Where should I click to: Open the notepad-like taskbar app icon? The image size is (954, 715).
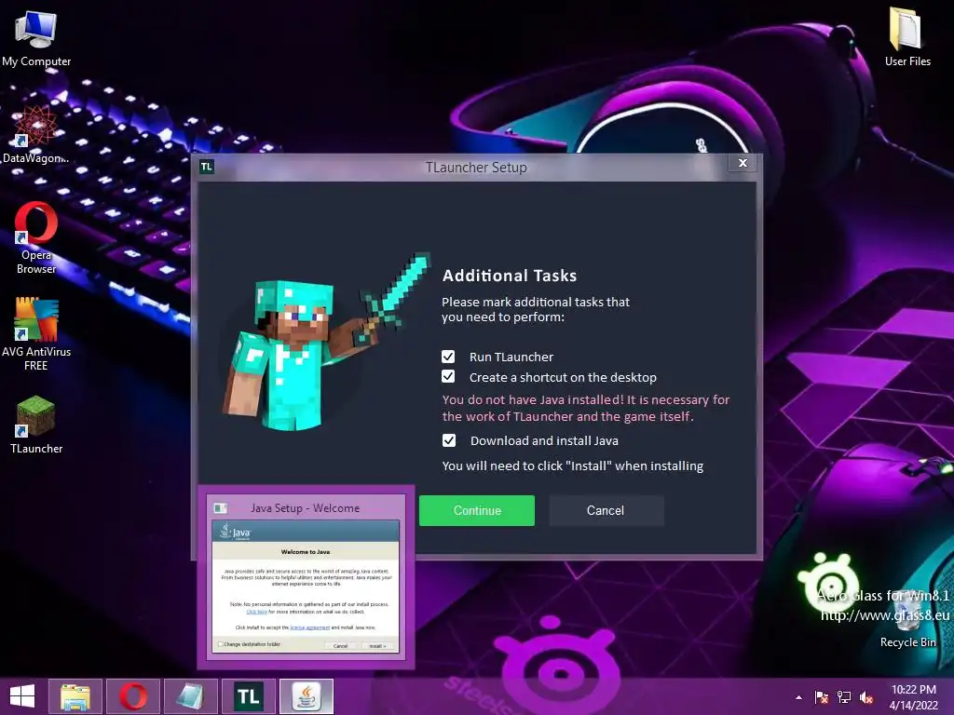(191, 696)
